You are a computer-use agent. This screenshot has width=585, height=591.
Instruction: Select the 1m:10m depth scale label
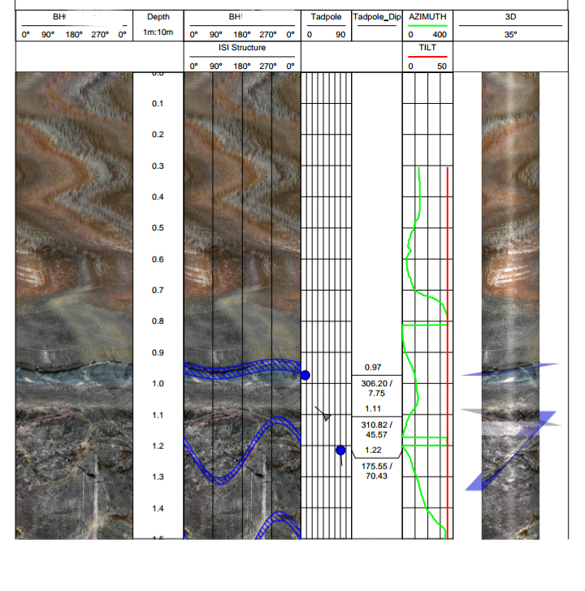pyautogui.click(x=158, y=35)
